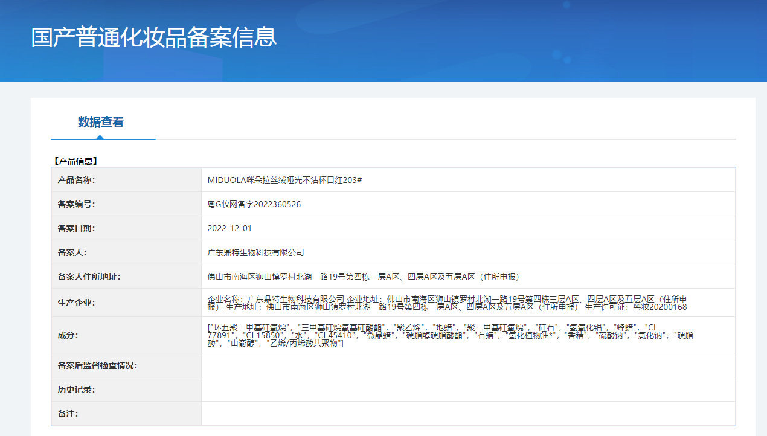Screen dimensions: 767x436
Task: Select product name MIDUOLA咪朵拉丝绒哑光不沾杯口红203#
Action: pos(284,180)
